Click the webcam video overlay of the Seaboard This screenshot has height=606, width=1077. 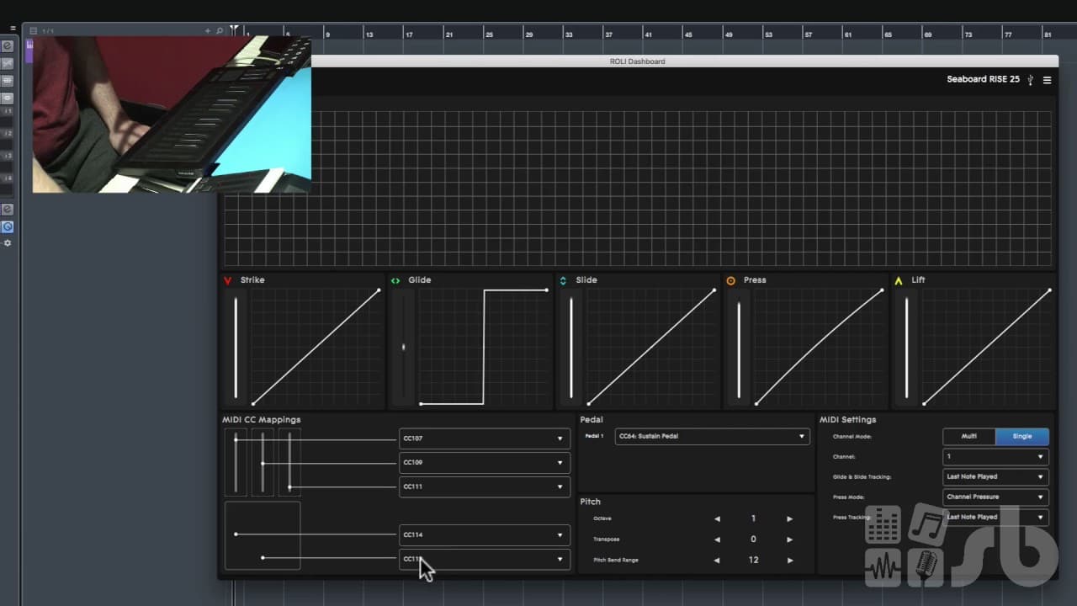coord(172,114)
